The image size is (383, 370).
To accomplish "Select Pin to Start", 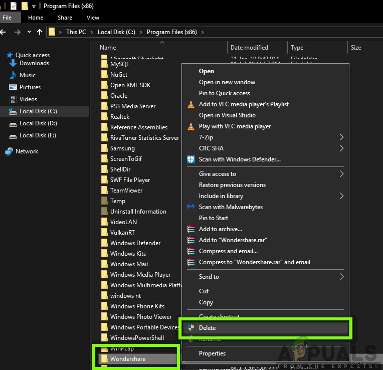I will point(266,218).
